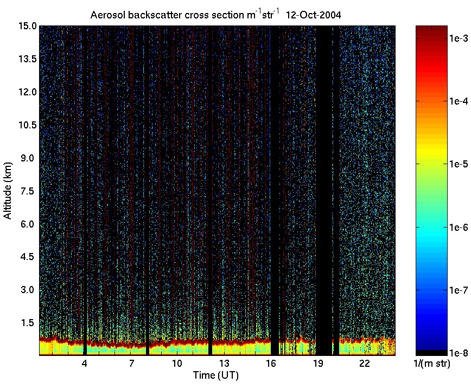Click the 1e-4 colorbar label

point(459,101)
